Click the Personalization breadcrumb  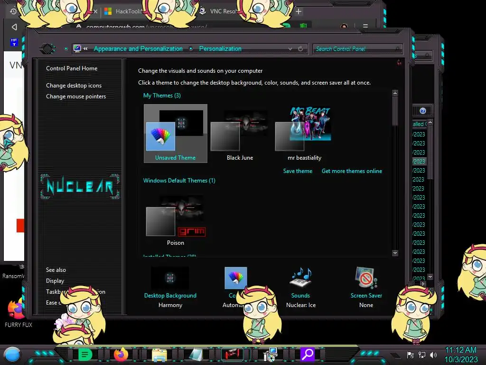220,49
